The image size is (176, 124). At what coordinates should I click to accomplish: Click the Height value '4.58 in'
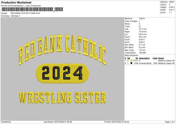(172, 7)
